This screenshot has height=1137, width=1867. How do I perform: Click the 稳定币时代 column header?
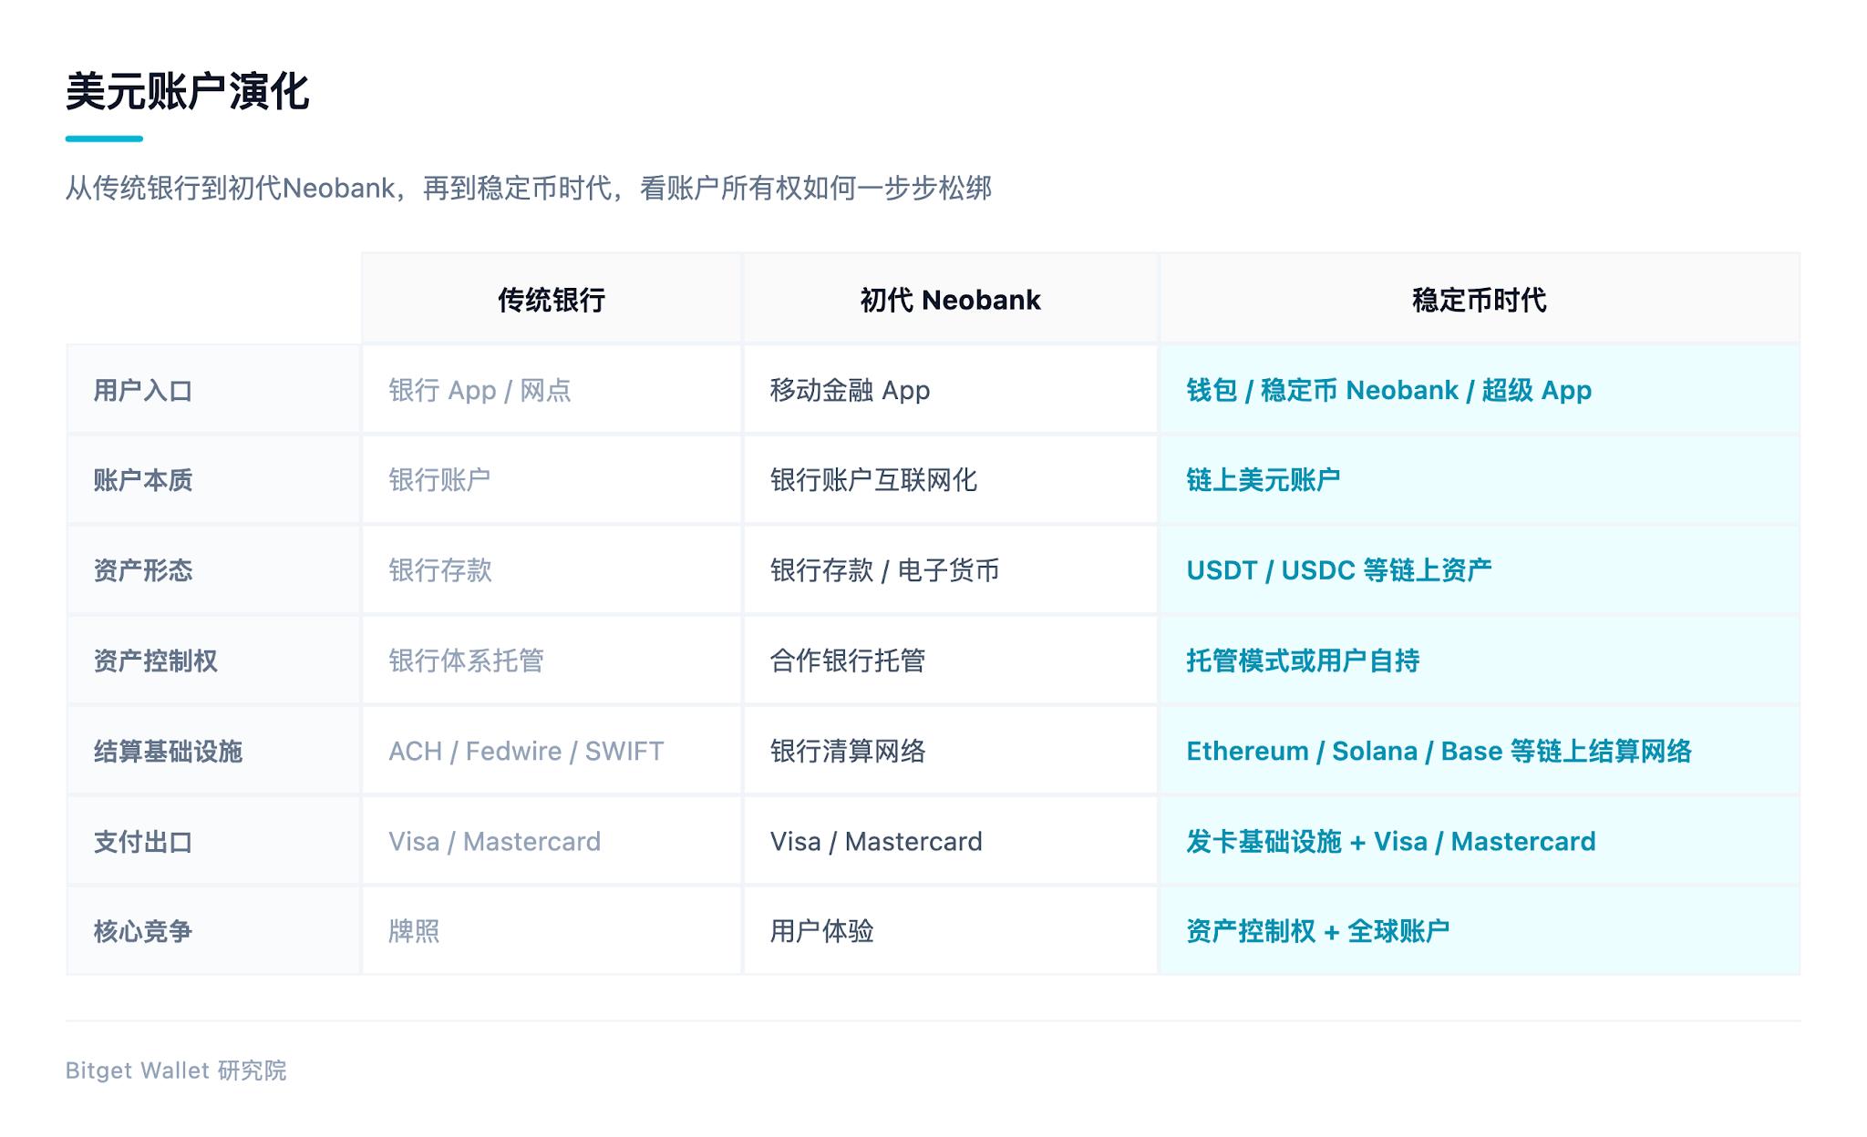(1479, 300)
